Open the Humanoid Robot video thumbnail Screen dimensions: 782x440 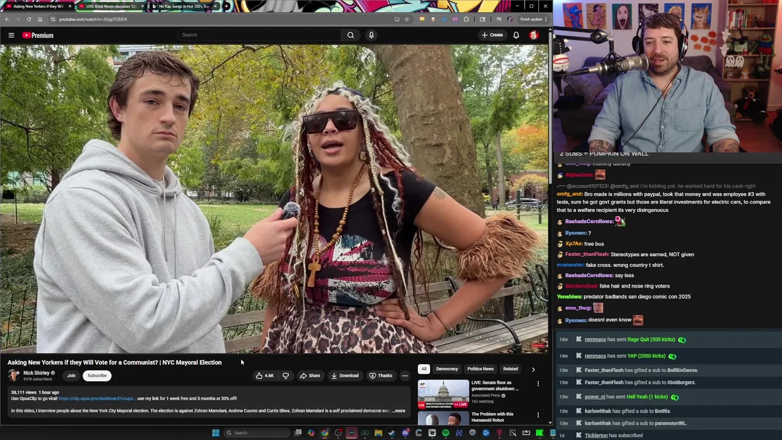[444, 419]
